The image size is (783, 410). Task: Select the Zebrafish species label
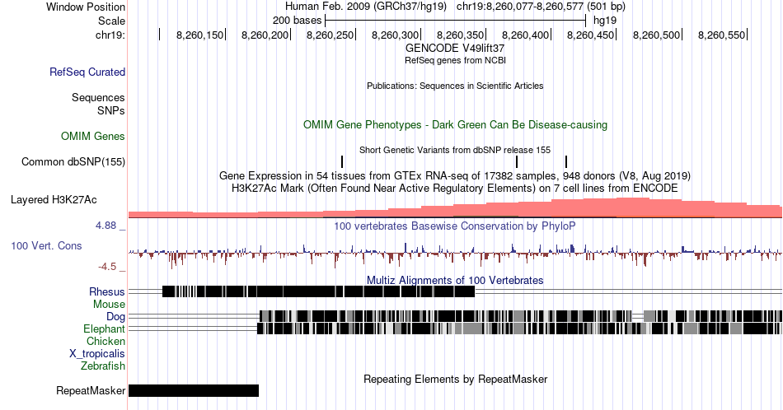(x=103, y=366)
